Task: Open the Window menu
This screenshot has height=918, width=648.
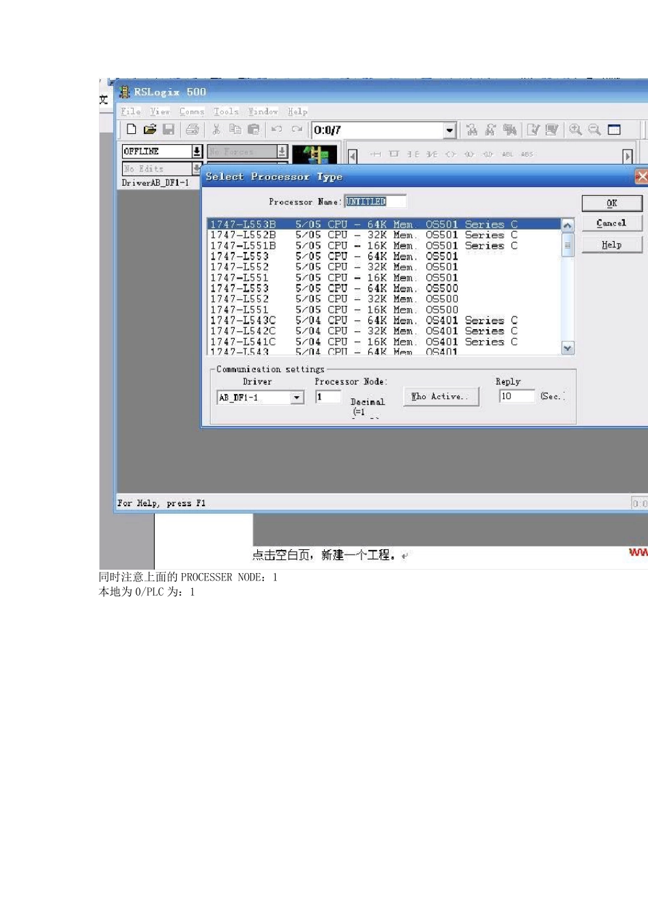Action: (263, 111)
